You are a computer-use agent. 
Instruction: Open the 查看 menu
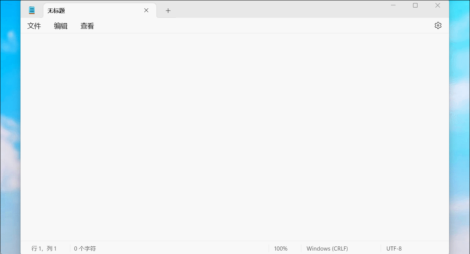point(87,26)
